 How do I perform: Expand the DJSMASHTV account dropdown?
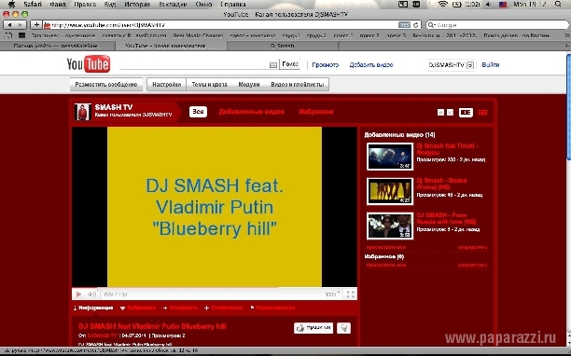pyautogui.click(x=470, y=65)
